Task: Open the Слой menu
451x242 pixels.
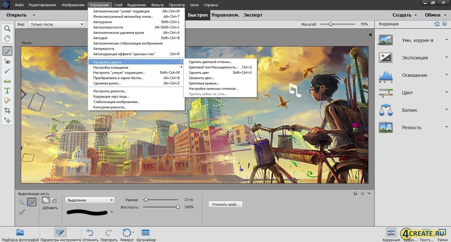Action: [118, 5]
